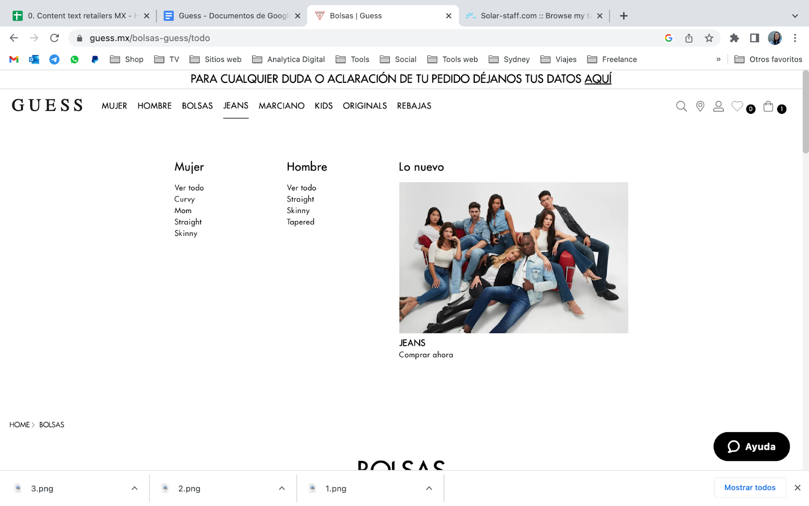Open the Otros favoritos folder

[769, 59]
